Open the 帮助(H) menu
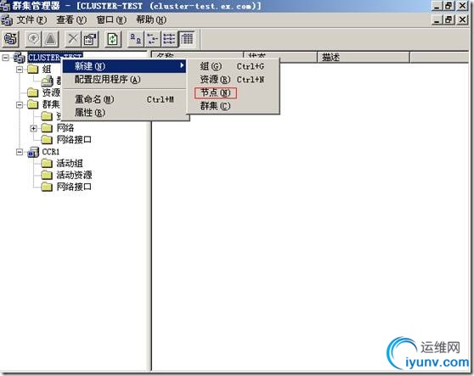Image resolution: width=474 pixels, height=376 pixels. [151, 20]
